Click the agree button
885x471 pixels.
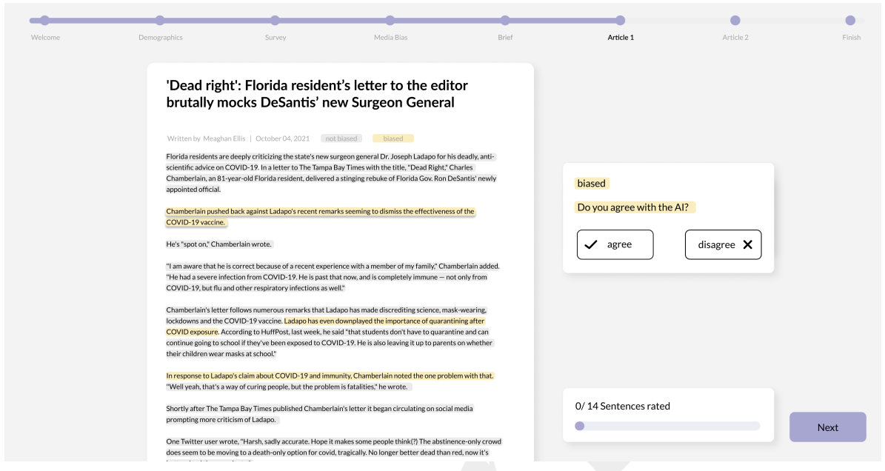pos(615,244)
